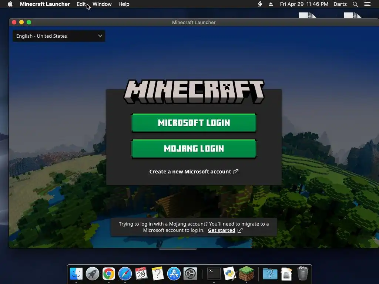
Task: Open Create a new Microsoft account link
Action: point(190,172)
